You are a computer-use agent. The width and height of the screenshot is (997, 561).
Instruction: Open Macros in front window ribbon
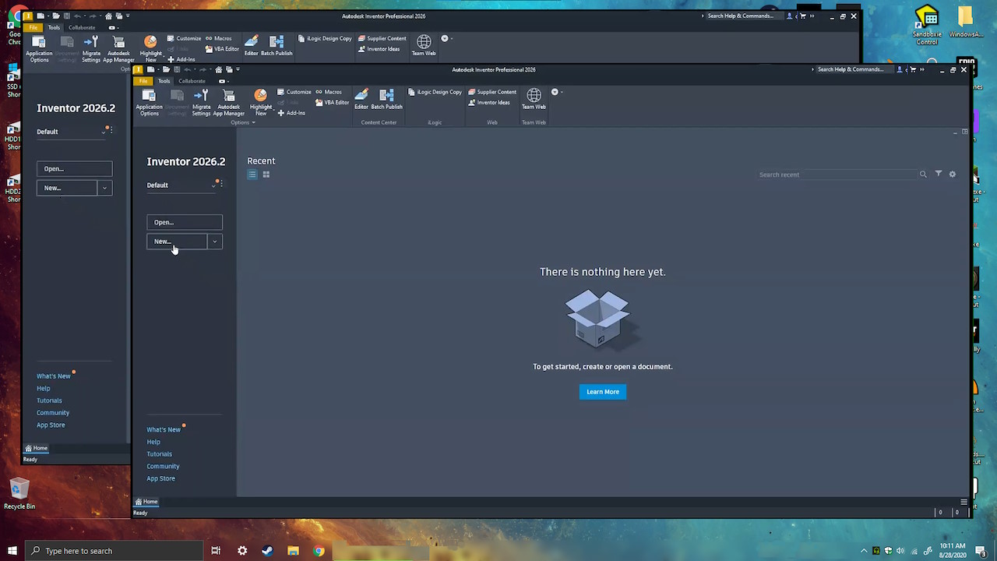[x=329, y=92]
